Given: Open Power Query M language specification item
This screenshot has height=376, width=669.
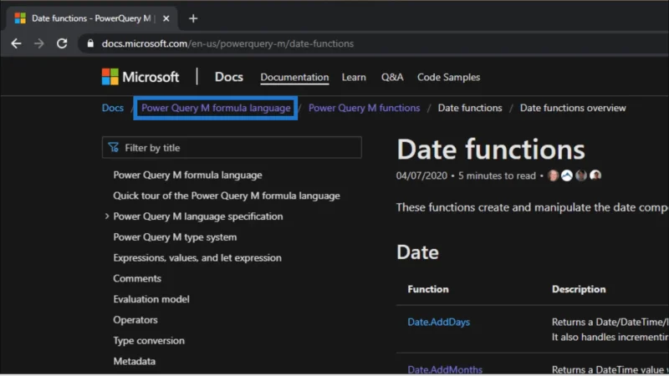Looking at the screenshot, I should (x=197, y=216).
